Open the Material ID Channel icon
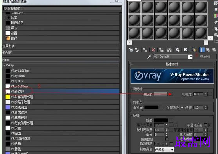This screenshot has height=154, width=218. click(186, 50)
